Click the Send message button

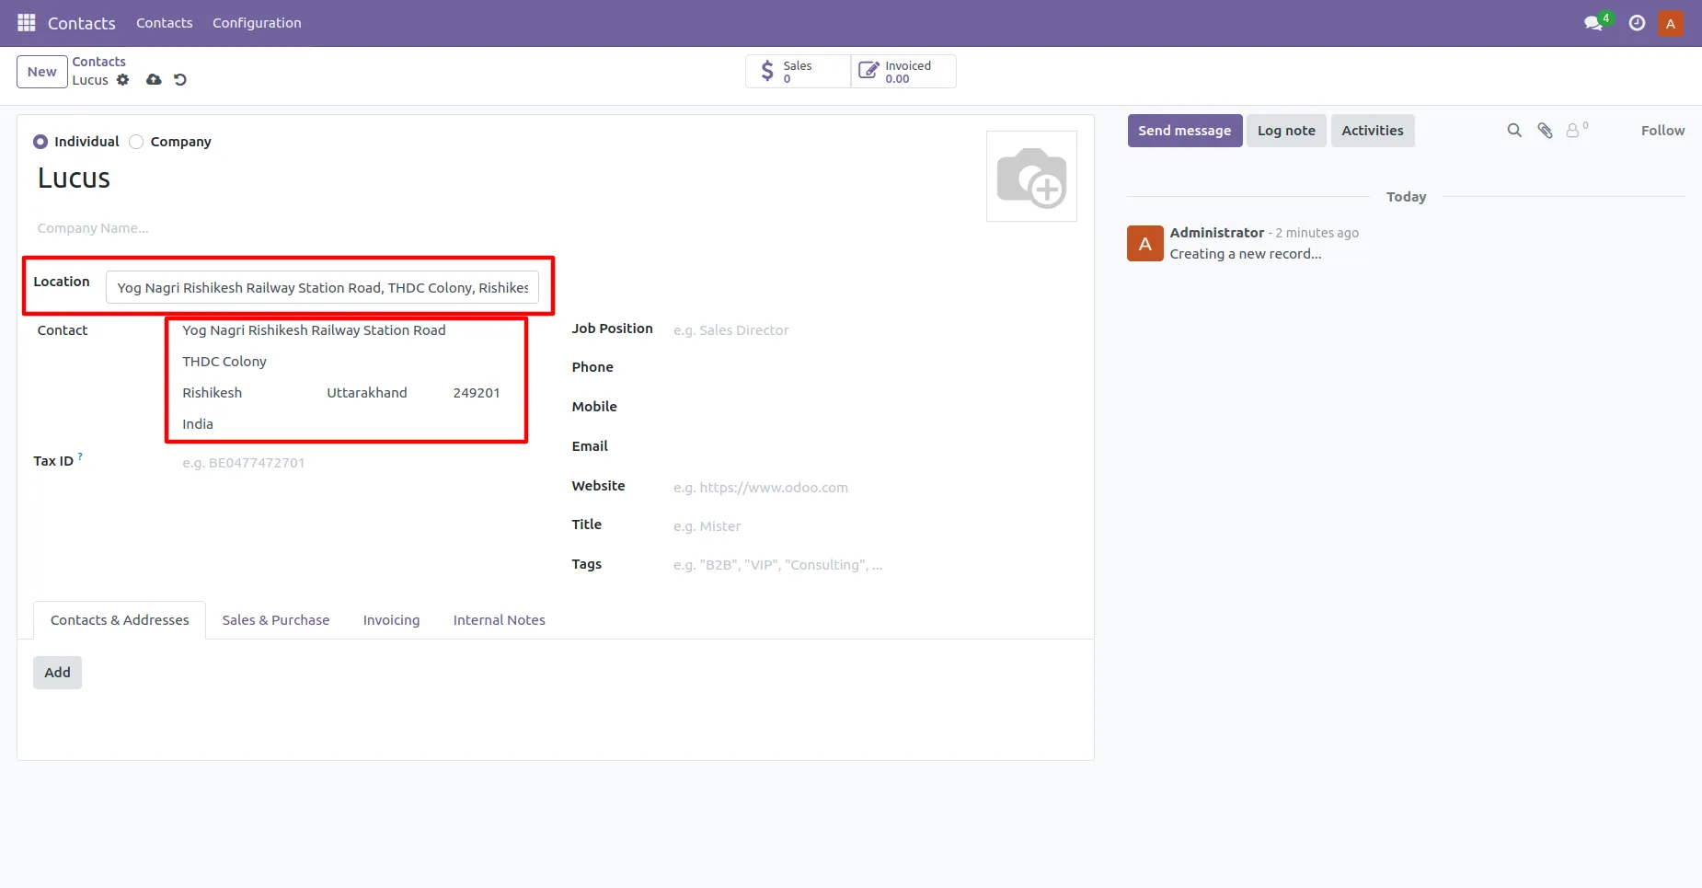[1185, 131]
